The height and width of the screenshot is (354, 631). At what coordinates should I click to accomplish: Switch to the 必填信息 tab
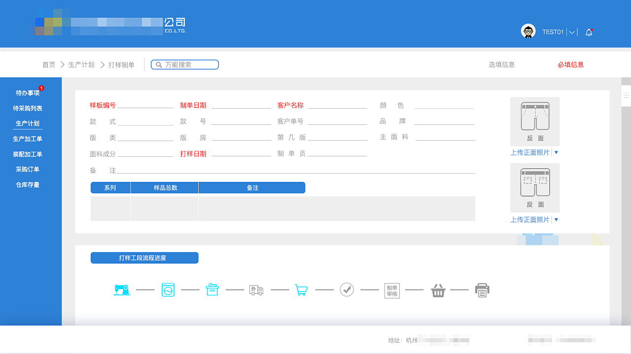pyautogui.click(x=570, y=64)
